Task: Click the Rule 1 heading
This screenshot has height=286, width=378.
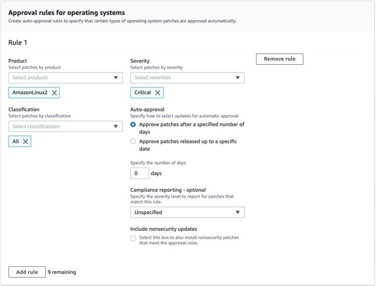Action: tap(18, 43)
